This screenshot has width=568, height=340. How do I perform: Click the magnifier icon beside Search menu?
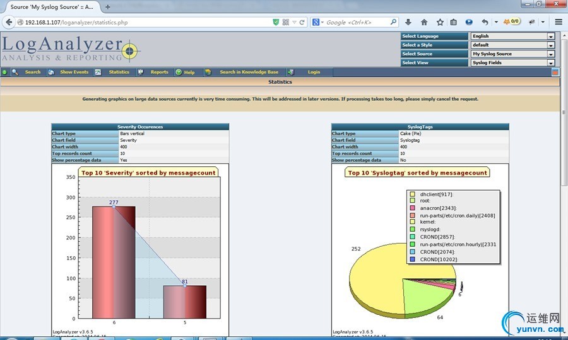[15, 72]
